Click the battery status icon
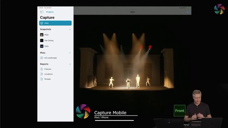The width and height of the screenshot is (228, 128). (x=188, y=8)
